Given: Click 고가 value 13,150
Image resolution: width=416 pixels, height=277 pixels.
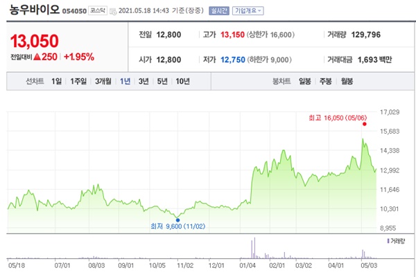Looking at the screenshot, I should 232,35.
